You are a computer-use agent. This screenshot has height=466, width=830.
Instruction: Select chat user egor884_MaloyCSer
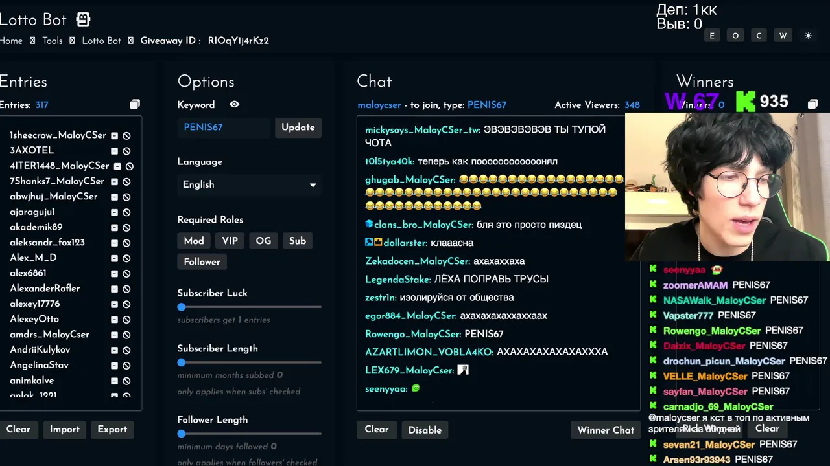coord(411,316)
